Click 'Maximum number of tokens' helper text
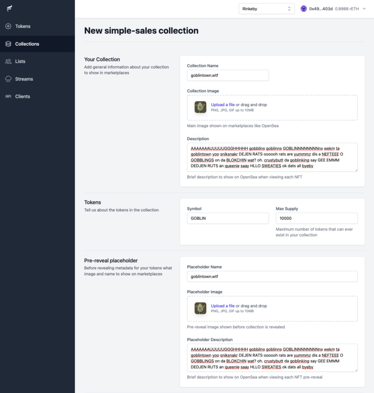Screen dimensions: 374x393 pos(314,232)
